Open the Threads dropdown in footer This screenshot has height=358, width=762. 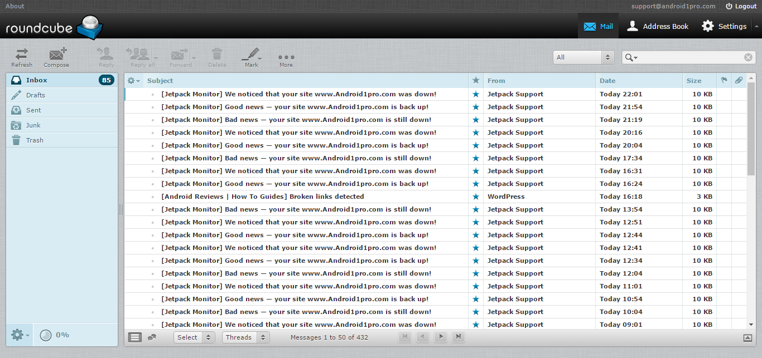(246, 337)
